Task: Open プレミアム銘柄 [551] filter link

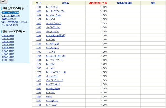Action: click(x=11, y=15)
